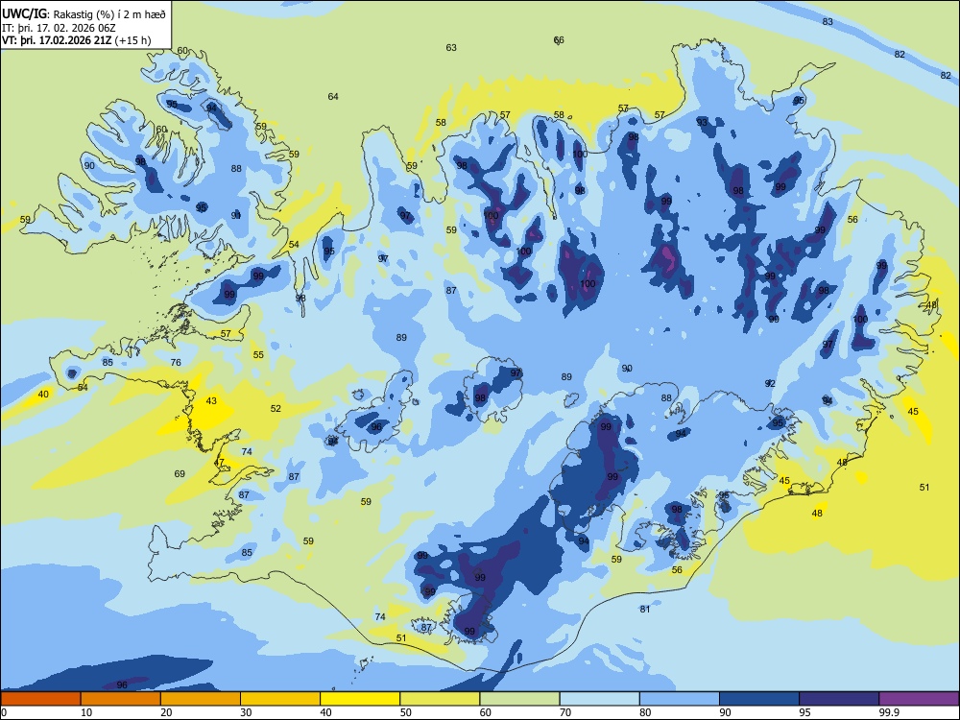
Task: Click the humidity value '93' in the northeast
Action: coord(702,122)
